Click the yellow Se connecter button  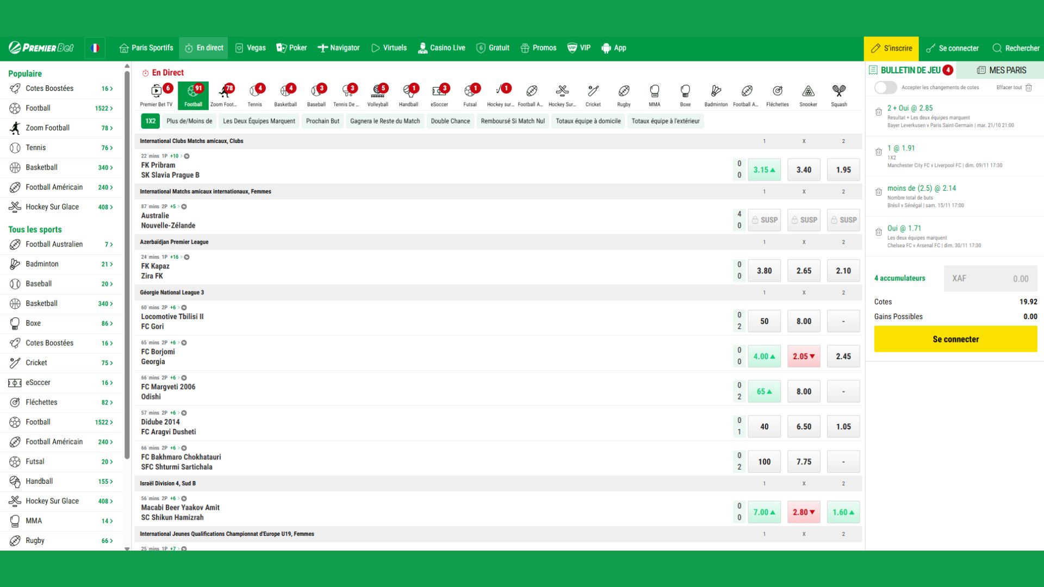(955, 339)
